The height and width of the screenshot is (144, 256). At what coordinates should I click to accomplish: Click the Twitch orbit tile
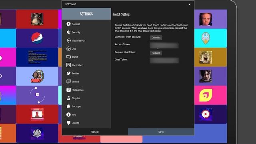[x=37, y=95]
